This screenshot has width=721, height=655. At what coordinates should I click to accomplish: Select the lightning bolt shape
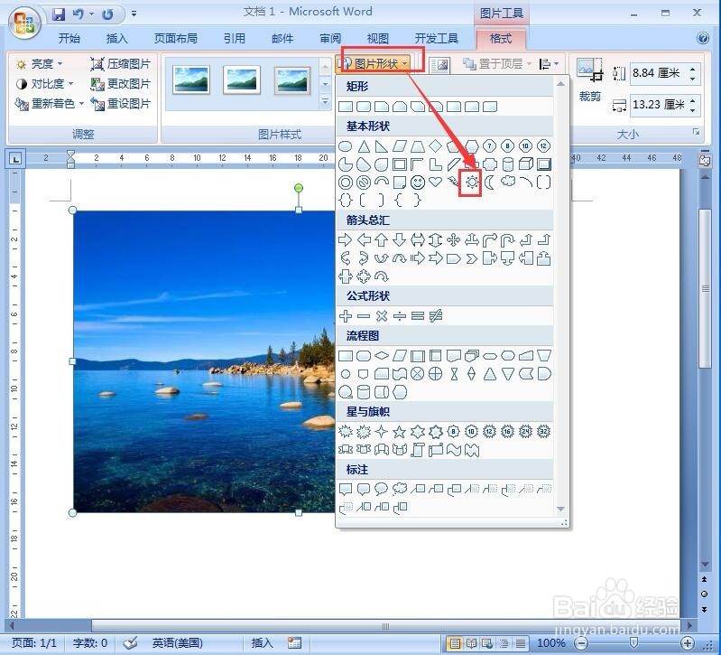(453, 182)
